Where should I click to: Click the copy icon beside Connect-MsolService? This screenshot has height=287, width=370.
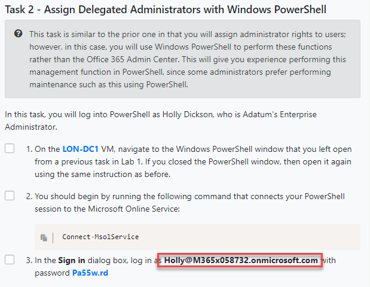[44, 237]
